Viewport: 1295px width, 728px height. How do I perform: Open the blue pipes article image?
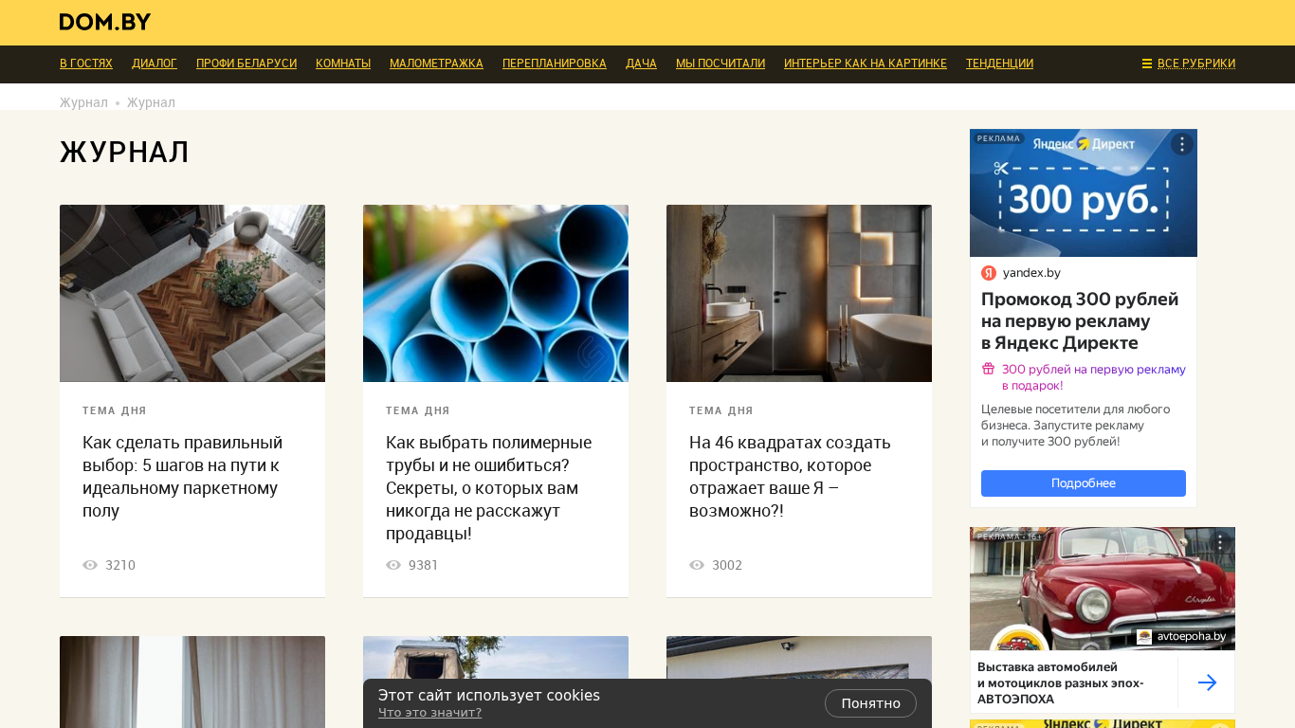496,294
